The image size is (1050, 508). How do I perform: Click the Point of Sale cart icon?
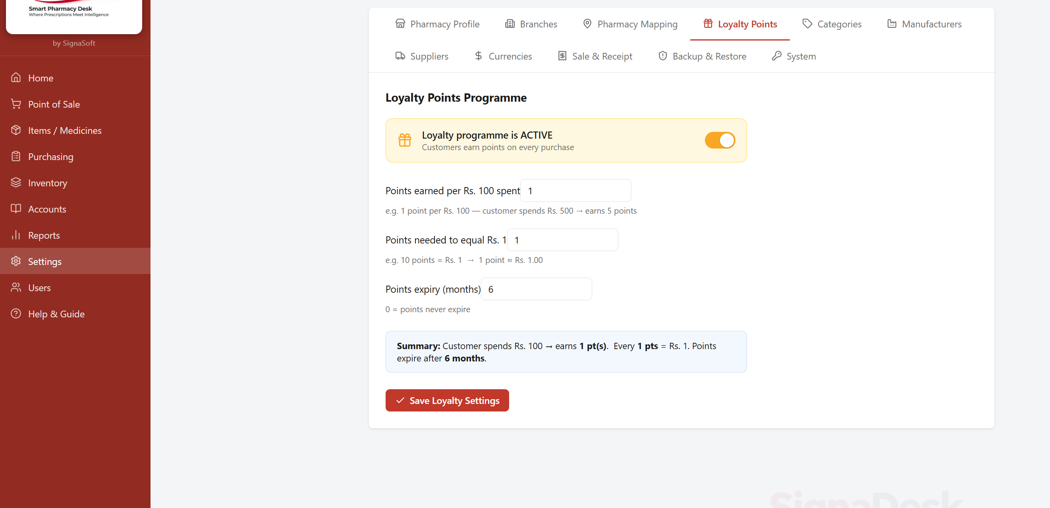click(16, 104)
